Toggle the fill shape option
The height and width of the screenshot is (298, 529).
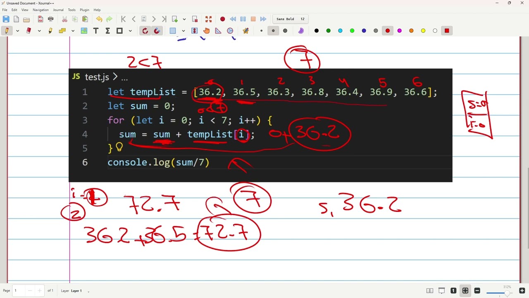click(301, 31)
